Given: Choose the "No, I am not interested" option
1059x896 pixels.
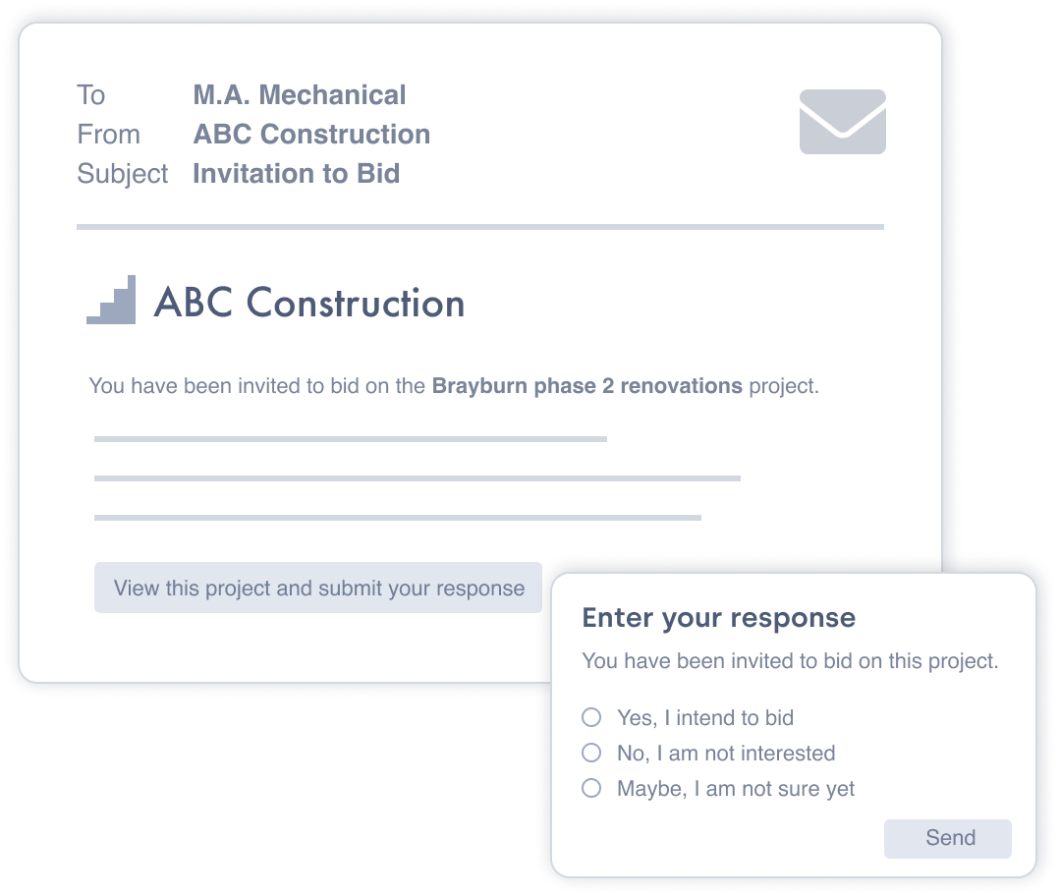Looking at the screenshot, I should [591, 753].
